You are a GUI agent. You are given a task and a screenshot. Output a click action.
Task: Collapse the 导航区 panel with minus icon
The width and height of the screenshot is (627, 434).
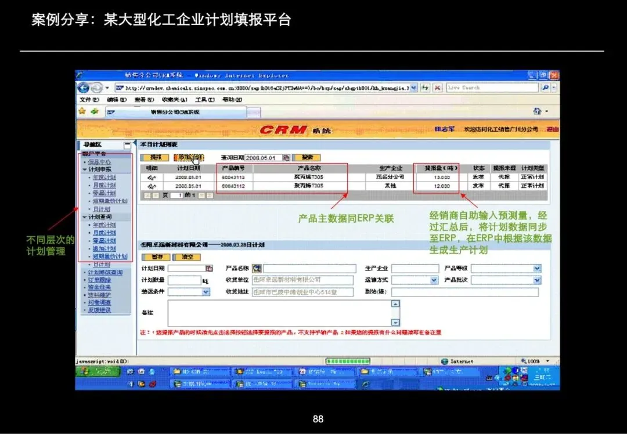click(127, 144)
